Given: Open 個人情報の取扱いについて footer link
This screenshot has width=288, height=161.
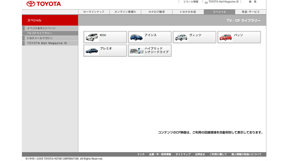Looking at the screenshot, I should click(x=246, y=154).
